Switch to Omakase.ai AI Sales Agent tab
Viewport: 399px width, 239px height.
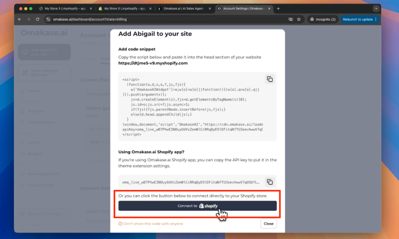pos(183,9)
